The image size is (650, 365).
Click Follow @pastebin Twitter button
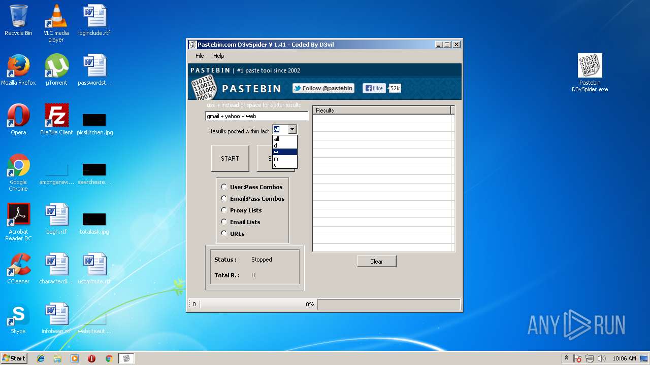(x=323, y=88)
